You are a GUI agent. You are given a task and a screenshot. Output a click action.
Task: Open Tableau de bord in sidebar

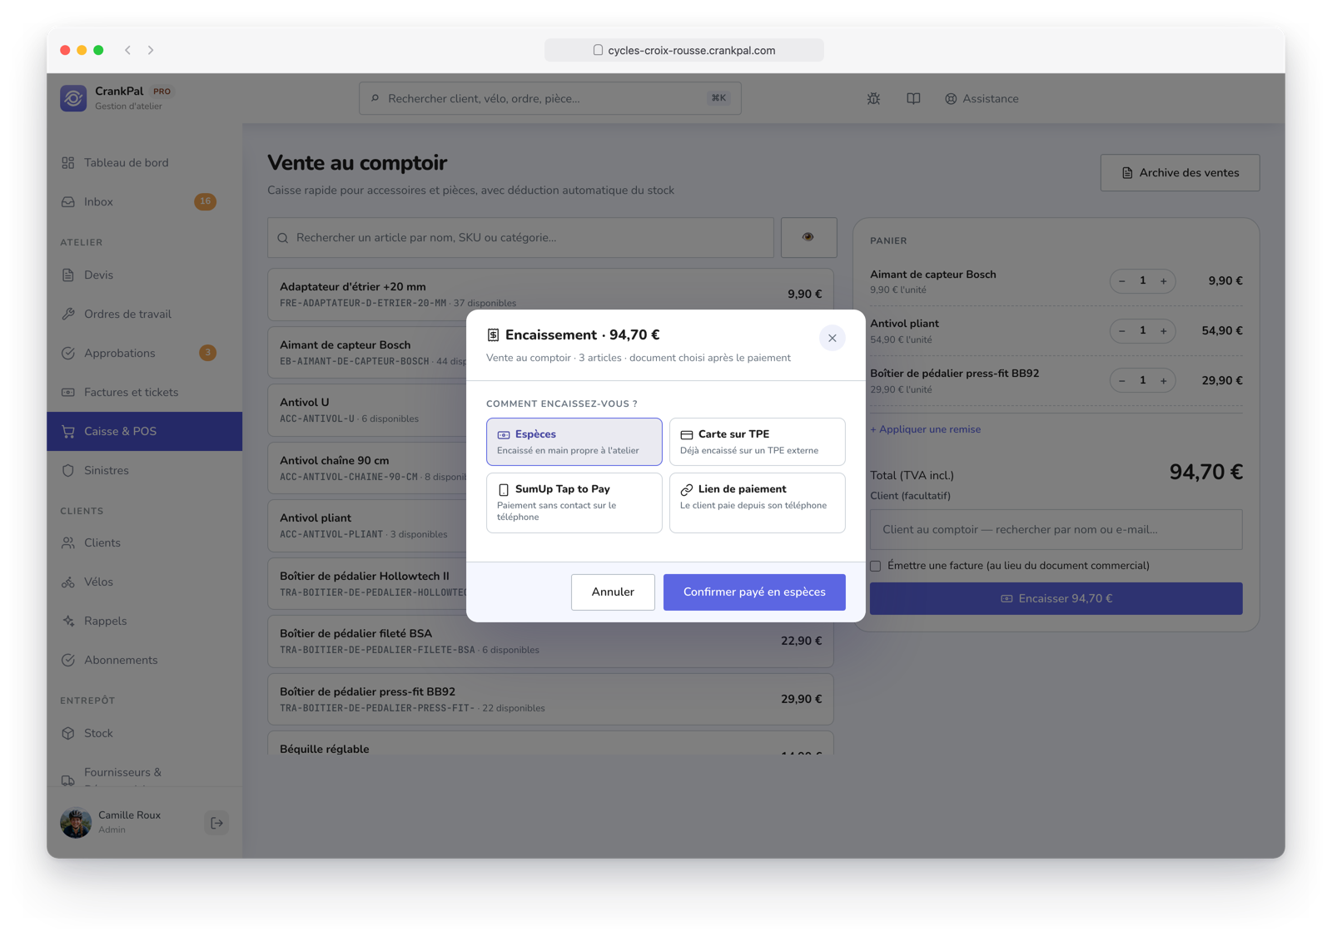pyautogui.click(x=144, y=162)
